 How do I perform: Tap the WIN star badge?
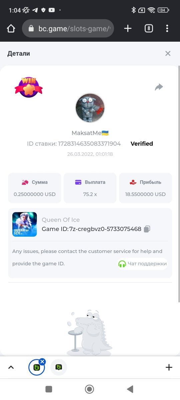tap(29, 87)
